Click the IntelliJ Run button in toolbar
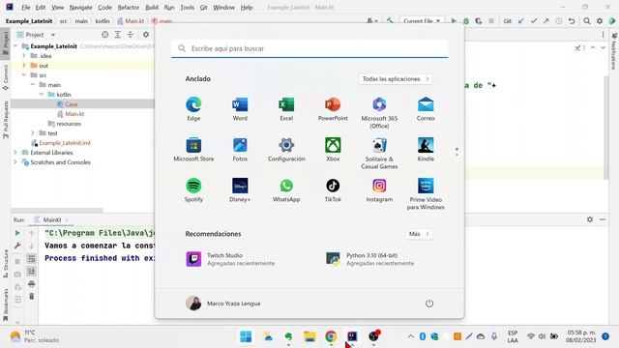619x348 pixels. click(x=454, y=21)
